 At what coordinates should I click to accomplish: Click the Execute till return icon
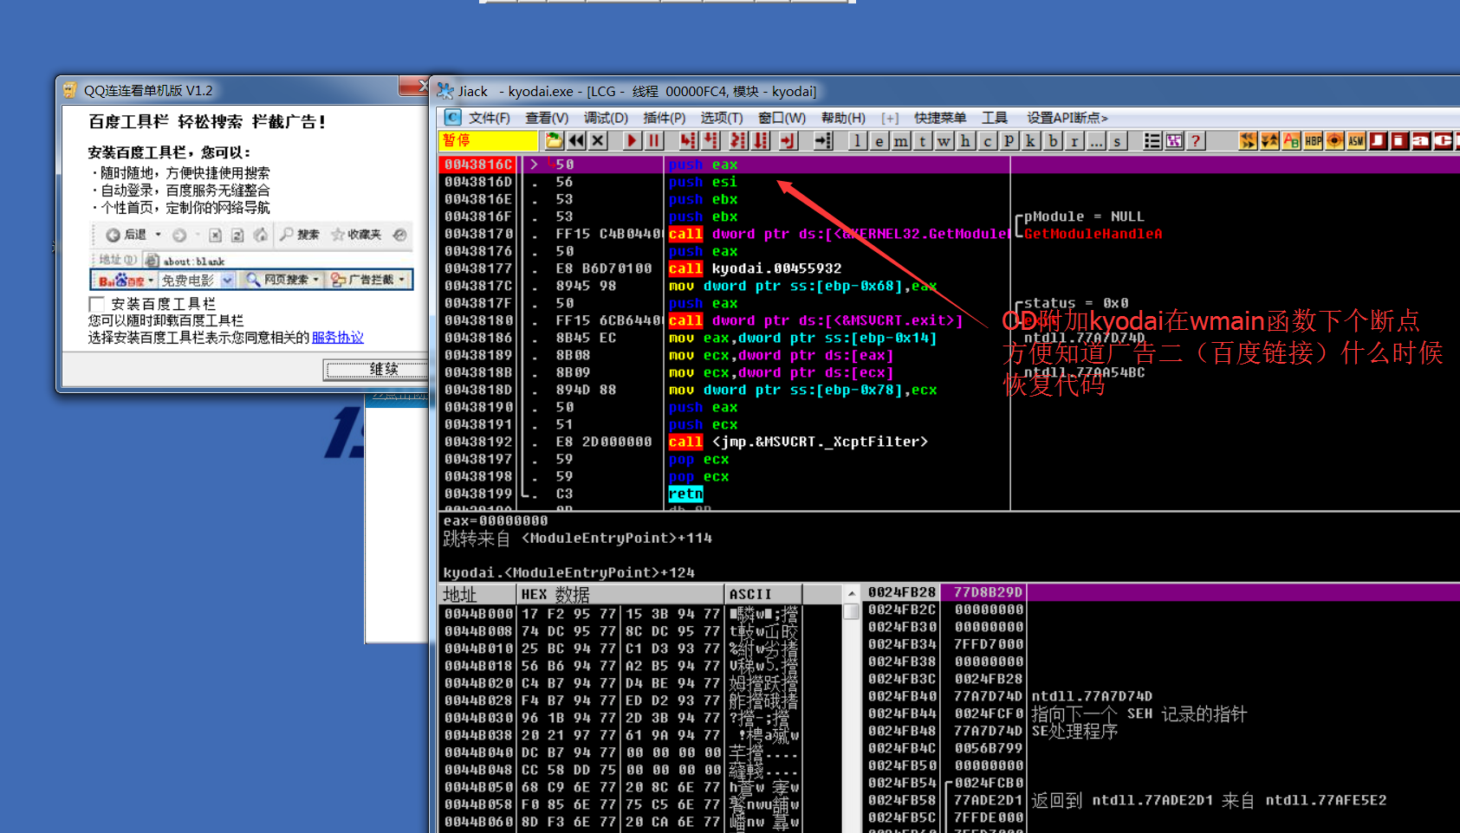[x=787, y=140]
